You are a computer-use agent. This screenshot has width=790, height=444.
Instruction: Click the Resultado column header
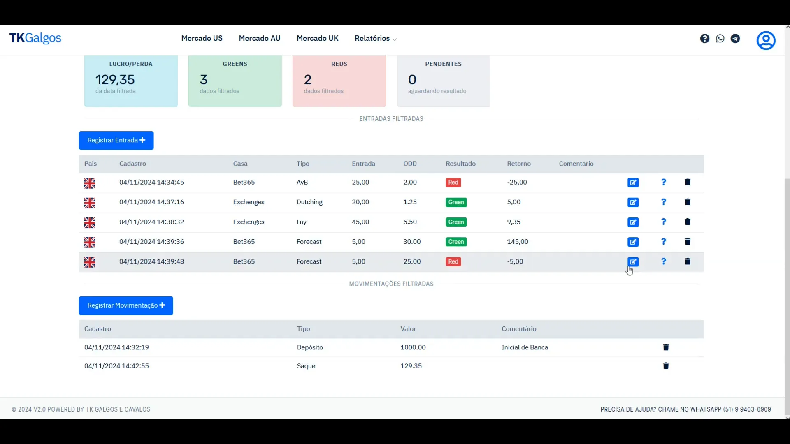click(x=460, y=164)
